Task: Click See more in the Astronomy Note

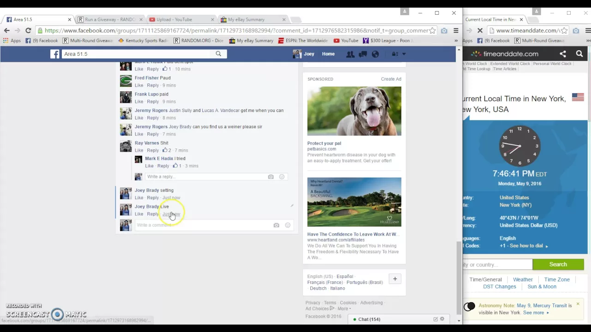Action: [533, 313]
